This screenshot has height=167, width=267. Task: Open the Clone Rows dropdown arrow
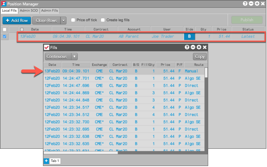coord(63,21)
